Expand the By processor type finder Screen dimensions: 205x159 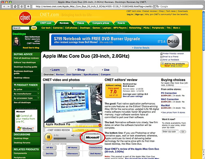tap(26, 98)
